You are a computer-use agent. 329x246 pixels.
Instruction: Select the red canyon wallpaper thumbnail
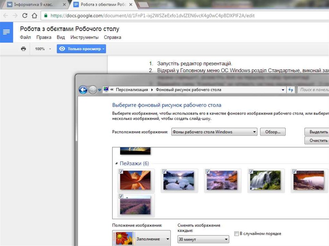pos(135,180)
